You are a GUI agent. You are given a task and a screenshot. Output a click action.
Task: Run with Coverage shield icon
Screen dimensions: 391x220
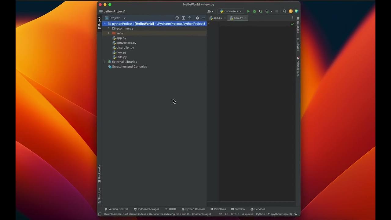260,11
